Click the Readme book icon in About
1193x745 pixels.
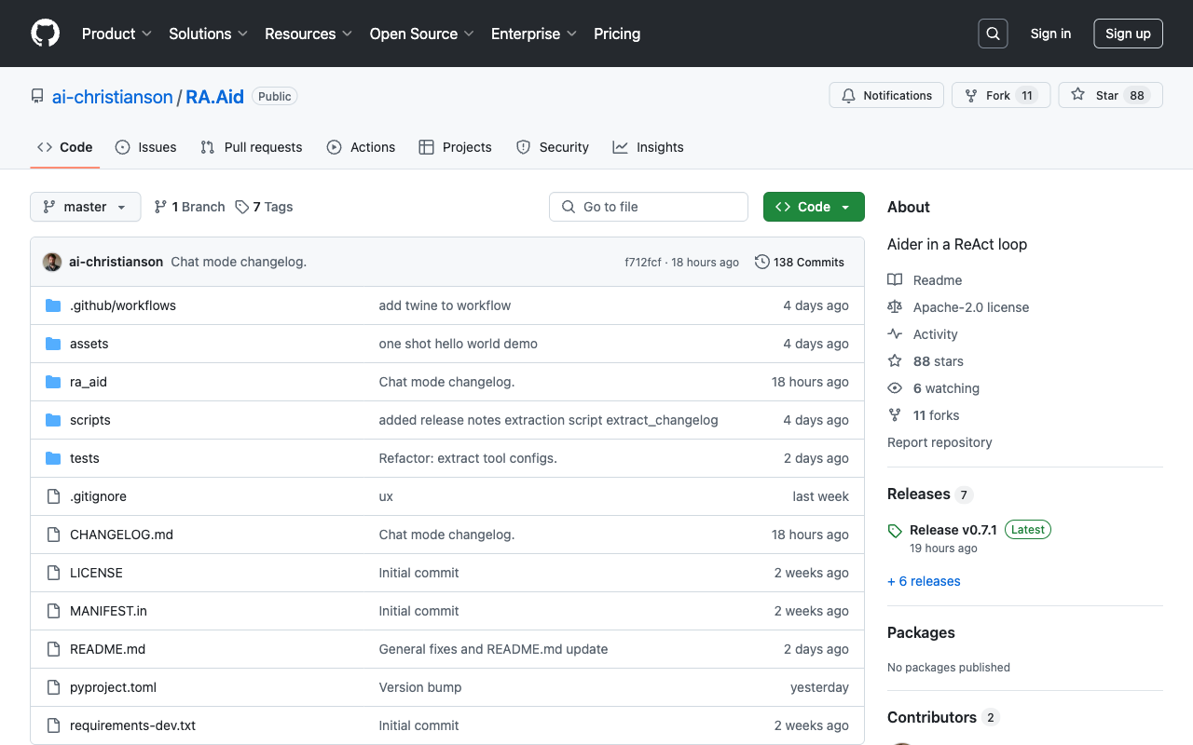895,280
